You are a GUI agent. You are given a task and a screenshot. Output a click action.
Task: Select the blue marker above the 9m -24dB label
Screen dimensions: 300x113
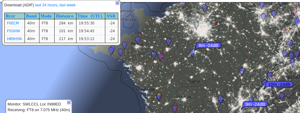tap(251, 99)
